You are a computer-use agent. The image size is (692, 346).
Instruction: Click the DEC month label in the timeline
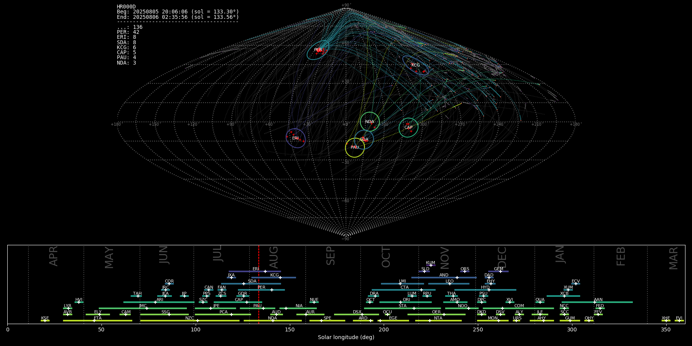pos(502,257)
